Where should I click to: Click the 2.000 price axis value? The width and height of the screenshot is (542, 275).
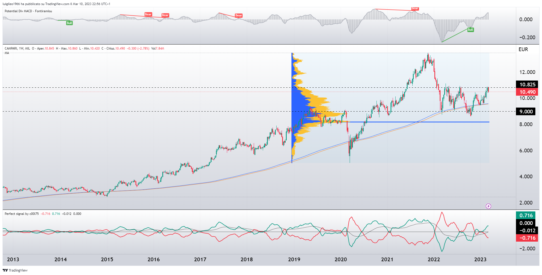(x=526, y=203)
